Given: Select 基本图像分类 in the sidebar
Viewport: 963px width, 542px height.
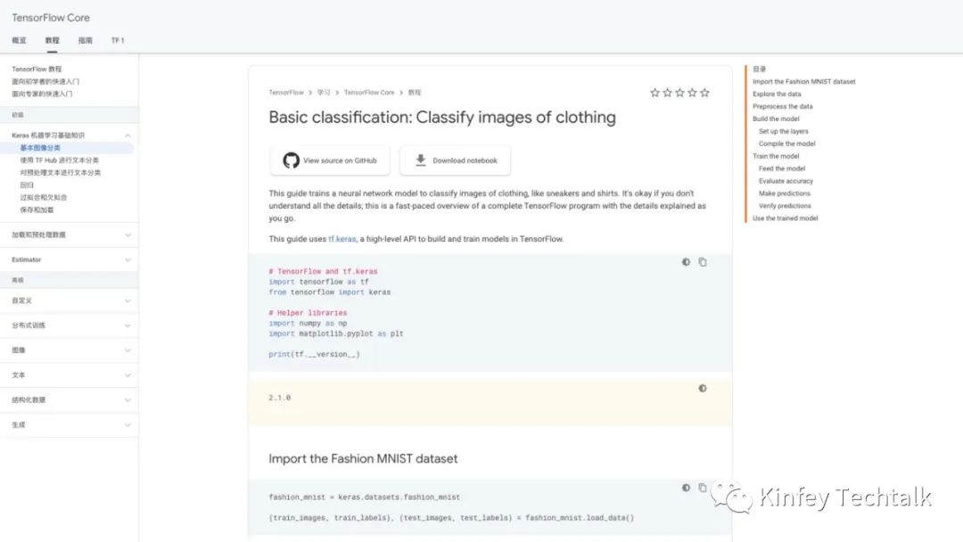Looking at the screenshot, I should [40, 148].
